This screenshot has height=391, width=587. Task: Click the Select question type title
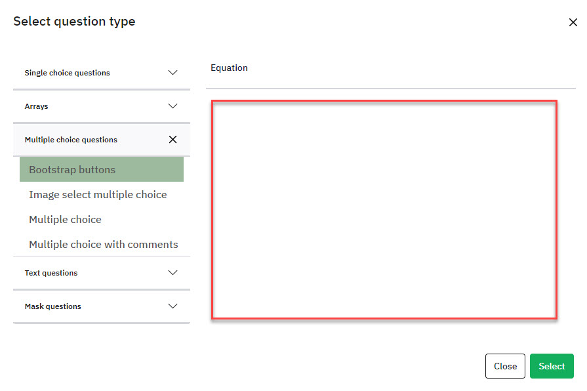click(74, 22)
